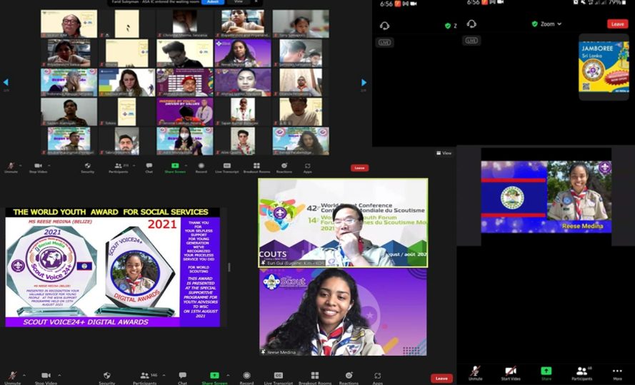Go to previous gallery page left arrow
This screenshot has height=385, width=635.
pyautogui.click(x=6, y=82)
